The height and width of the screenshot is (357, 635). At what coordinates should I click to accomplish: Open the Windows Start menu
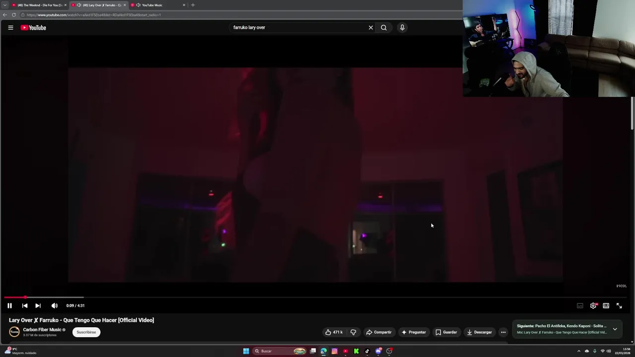(x=246, y=351)
